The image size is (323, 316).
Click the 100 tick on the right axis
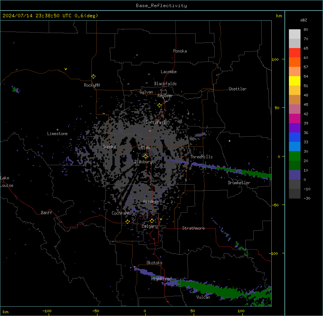point(275,59)
